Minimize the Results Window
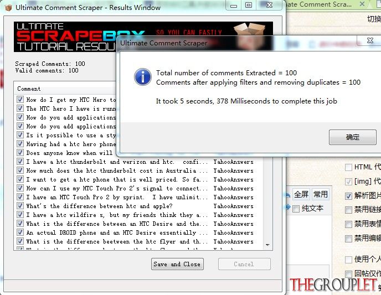 click(234, 6)
